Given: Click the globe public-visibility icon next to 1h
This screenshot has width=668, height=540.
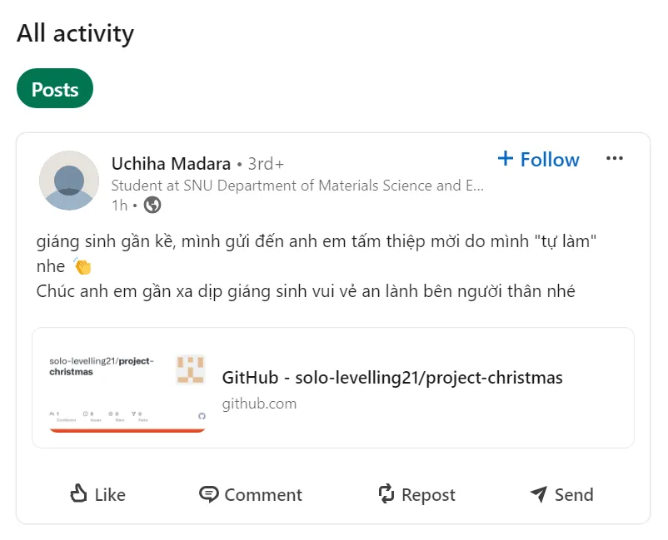Looking at the screenshot, I should (x=152, y=205).
